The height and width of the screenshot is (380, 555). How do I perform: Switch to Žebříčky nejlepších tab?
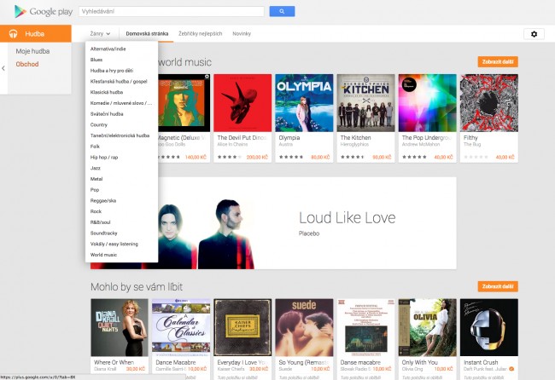click(x=201, y=33)
